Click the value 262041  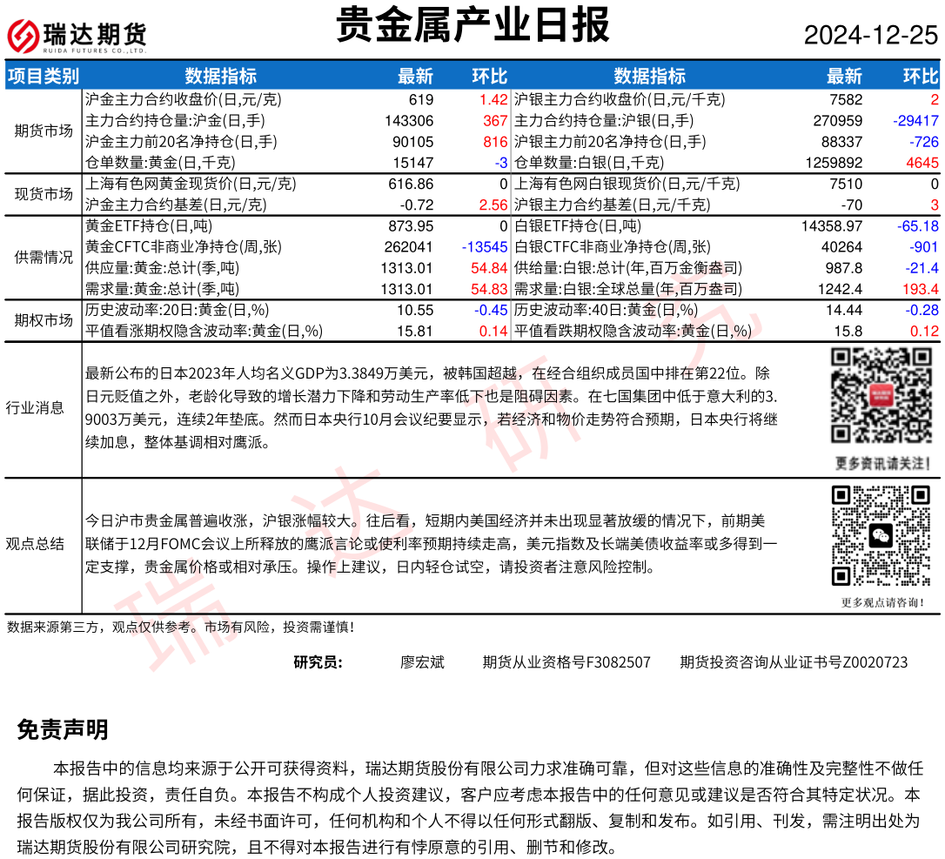(409, 248)
